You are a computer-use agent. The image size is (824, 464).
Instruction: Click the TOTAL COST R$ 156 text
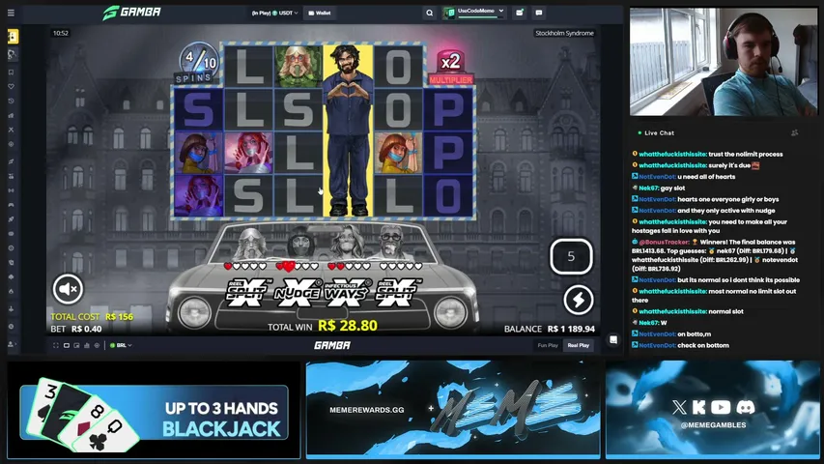(92, 317)
